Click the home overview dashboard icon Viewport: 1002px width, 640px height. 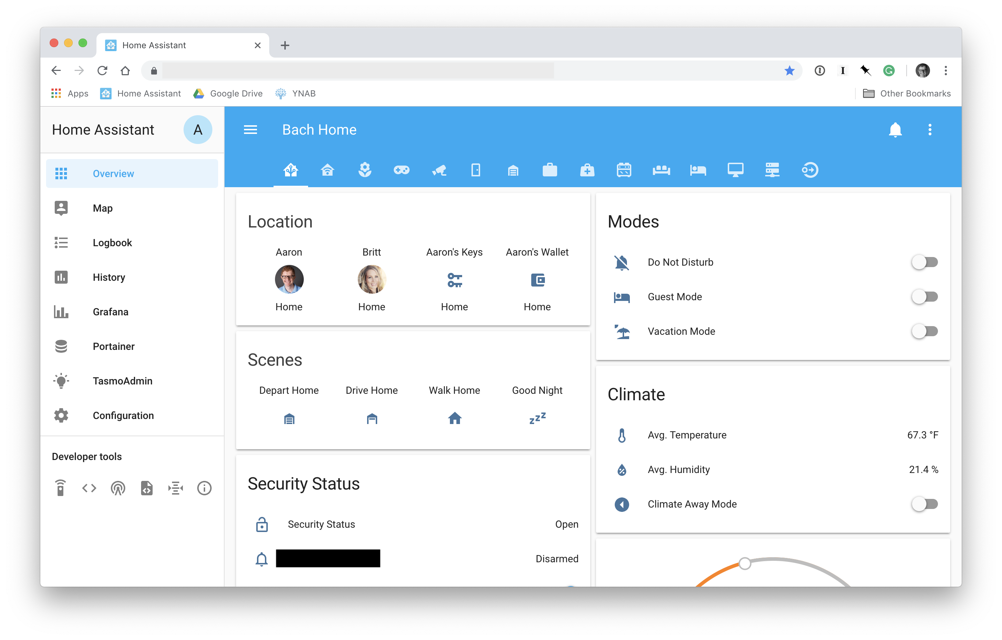point(290,170)
